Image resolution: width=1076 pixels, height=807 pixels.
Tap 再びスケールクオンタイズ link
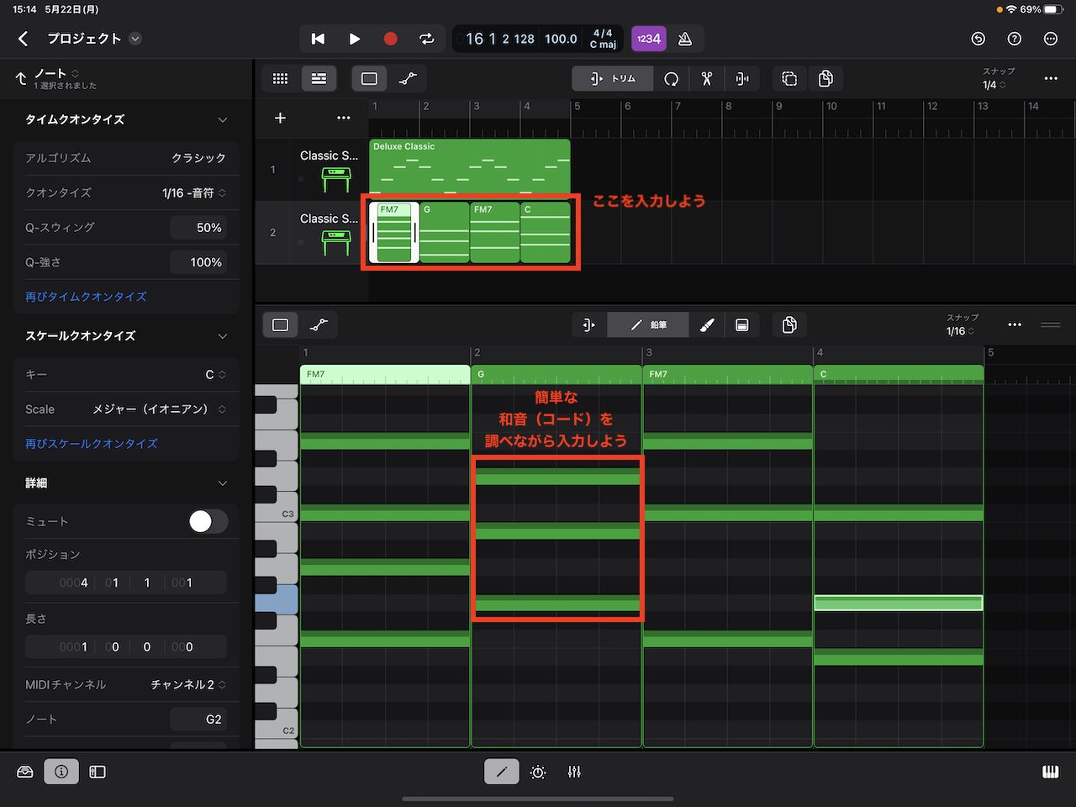[92, 444]
